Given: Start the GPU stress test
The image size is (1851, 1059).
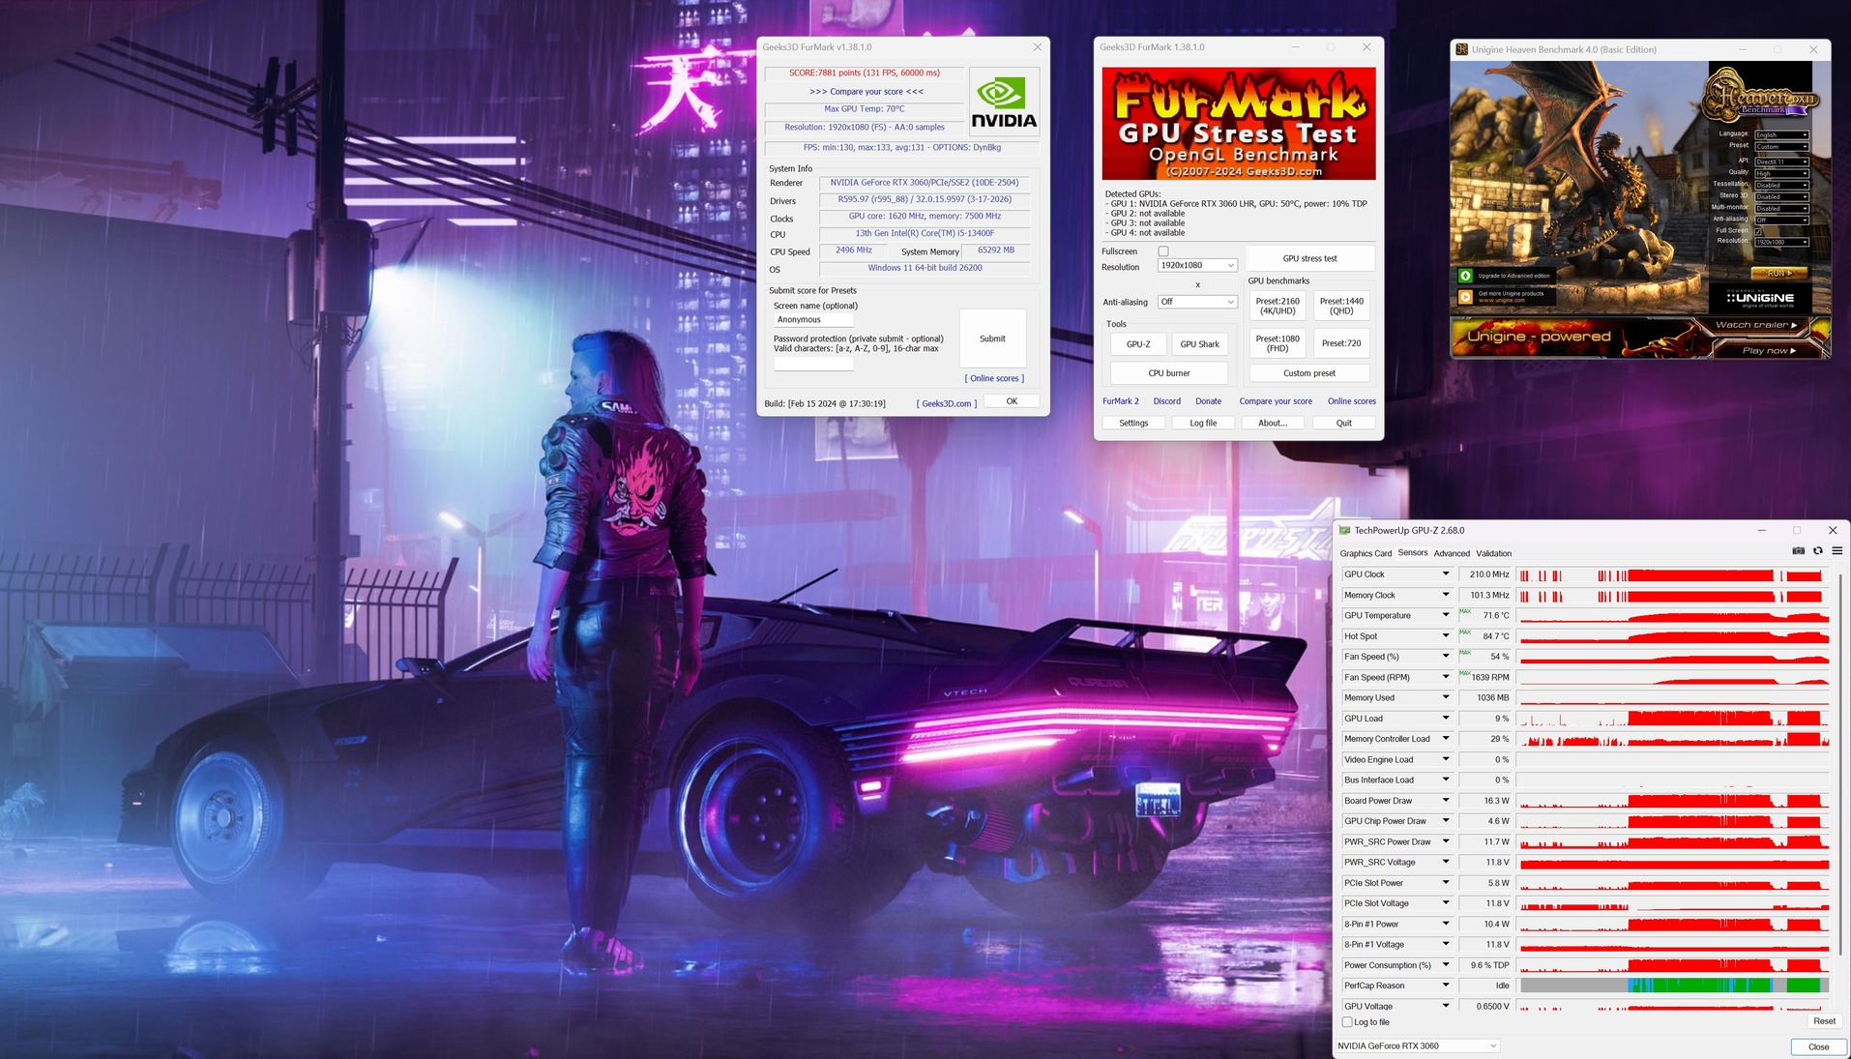Looking at the screenshot, I should pyautogui.click(x=1310, y=258).
